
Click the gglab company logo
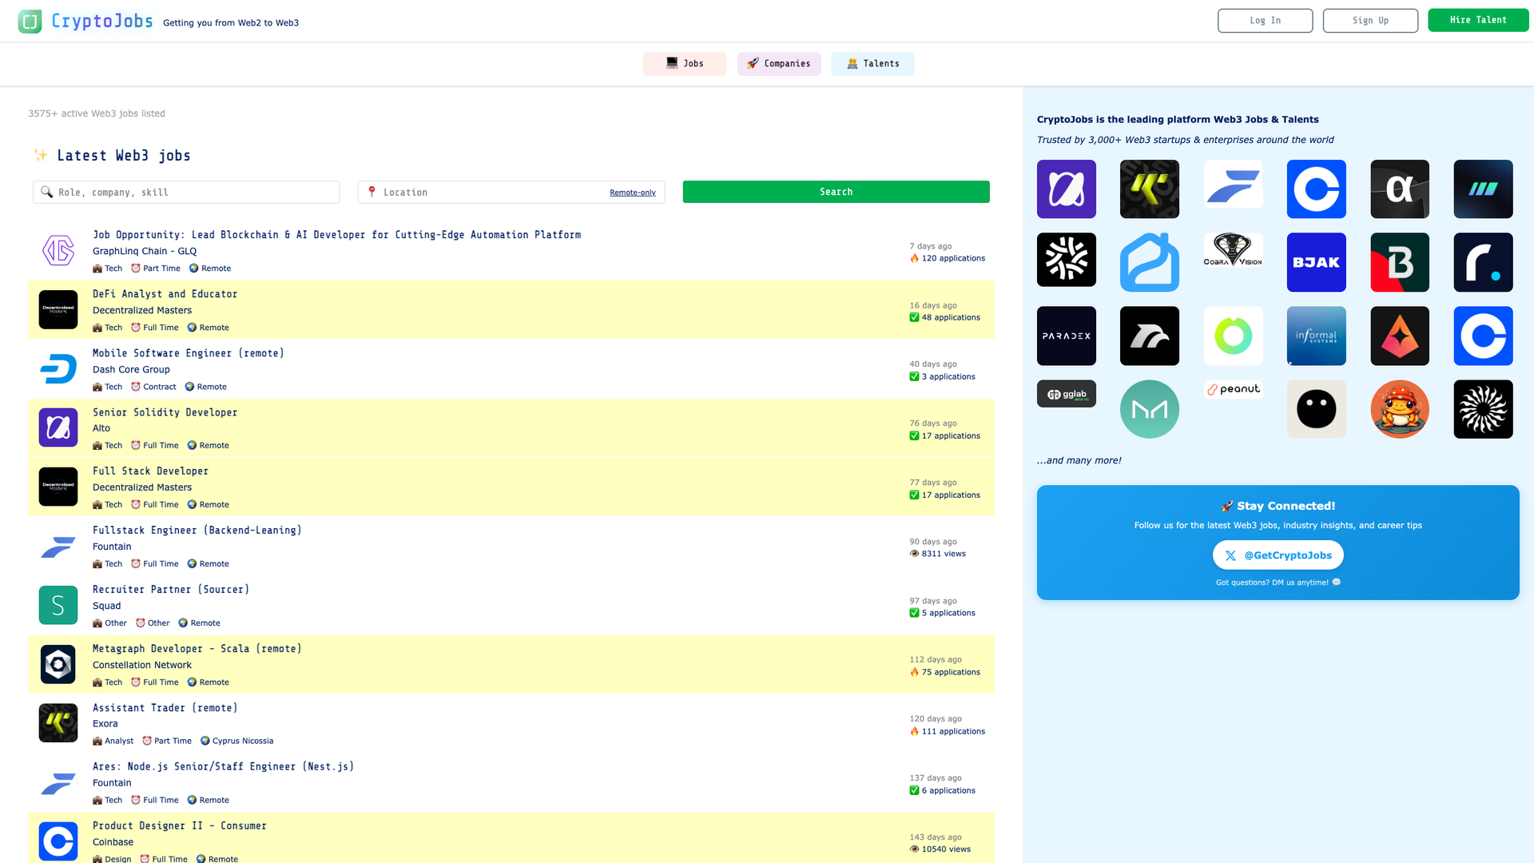point(1066,393)
